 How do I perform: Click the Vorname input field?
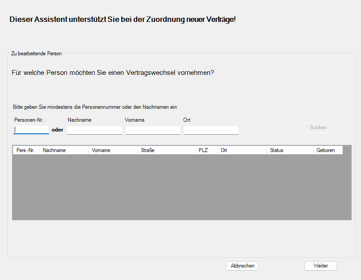click(x=152, y=130)
